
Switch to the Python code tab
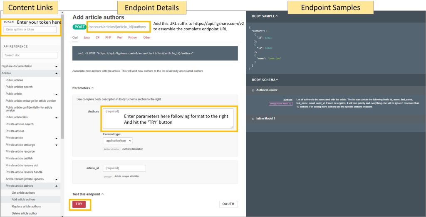(x=133, y=38)
